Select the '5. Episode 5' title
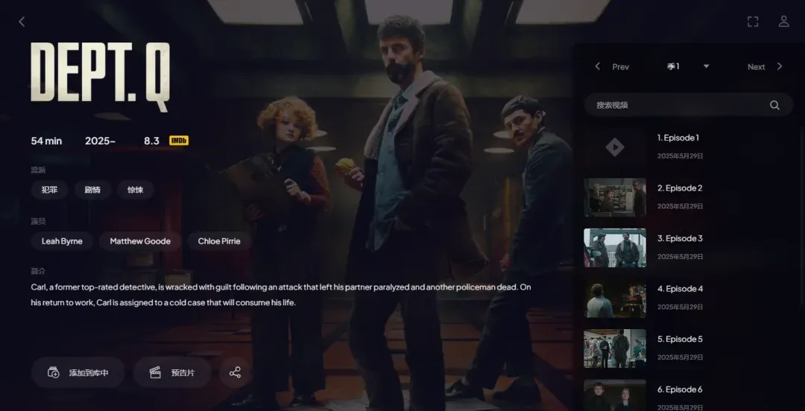805x411 pixels. [x=680, y=339]
